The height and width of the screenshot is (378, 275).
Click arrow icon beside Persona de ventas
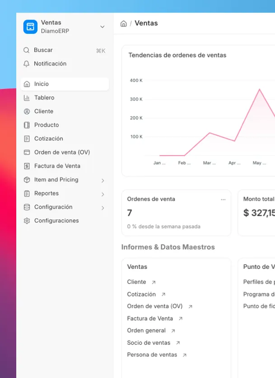click(x=185, y=355)
